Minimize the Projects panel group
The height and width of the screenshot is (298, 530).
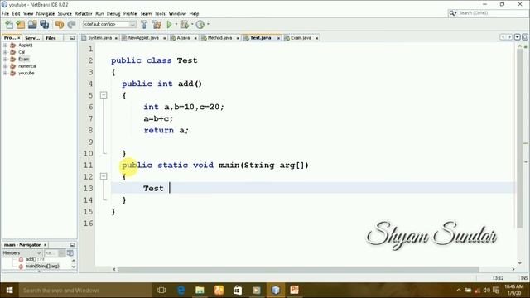72,38
